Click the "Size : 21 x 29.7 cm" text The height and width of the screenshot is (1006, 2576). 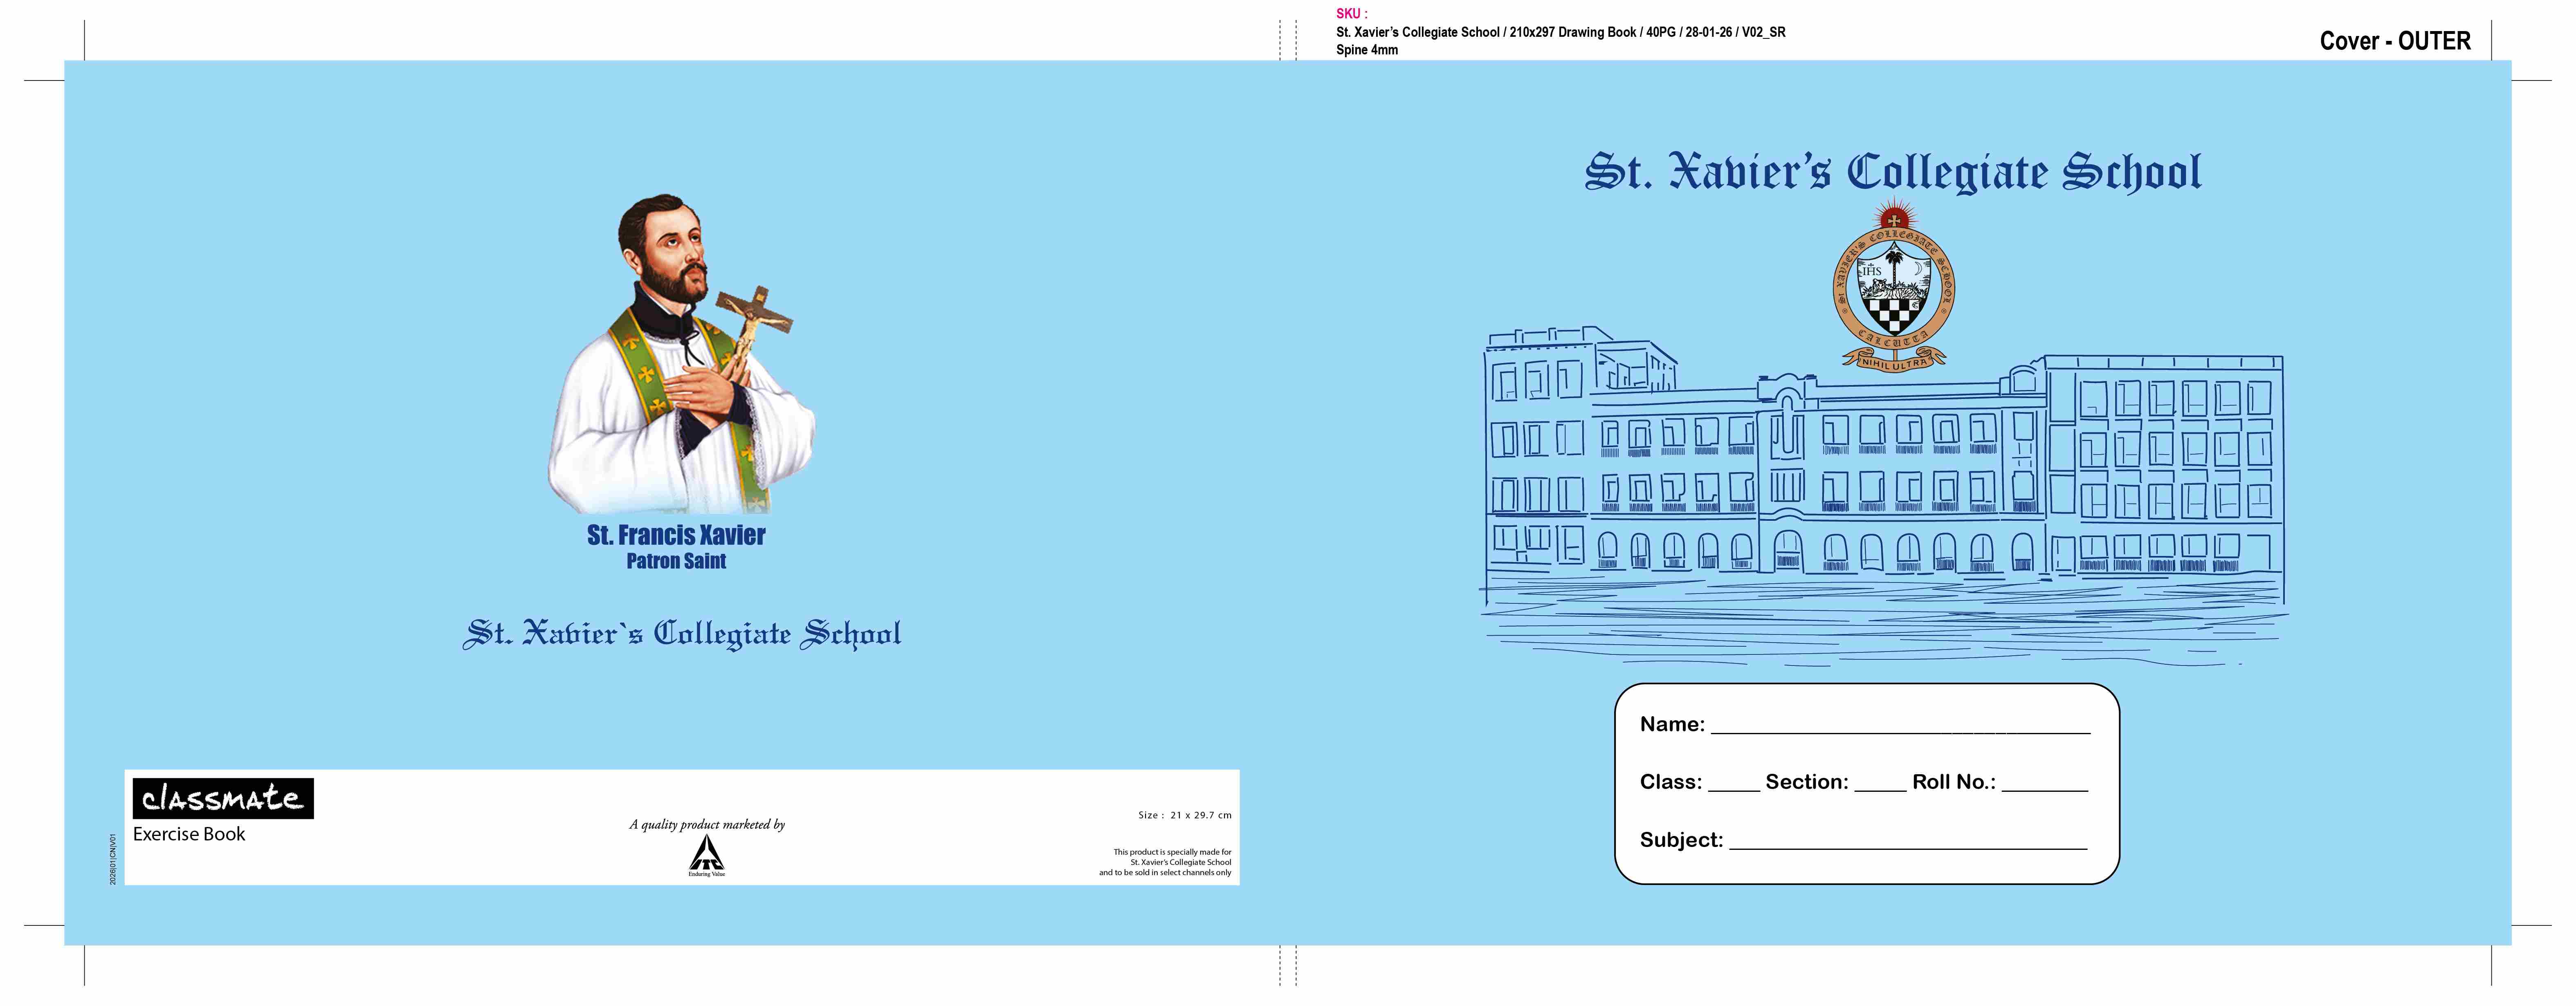pos(1185,815)
